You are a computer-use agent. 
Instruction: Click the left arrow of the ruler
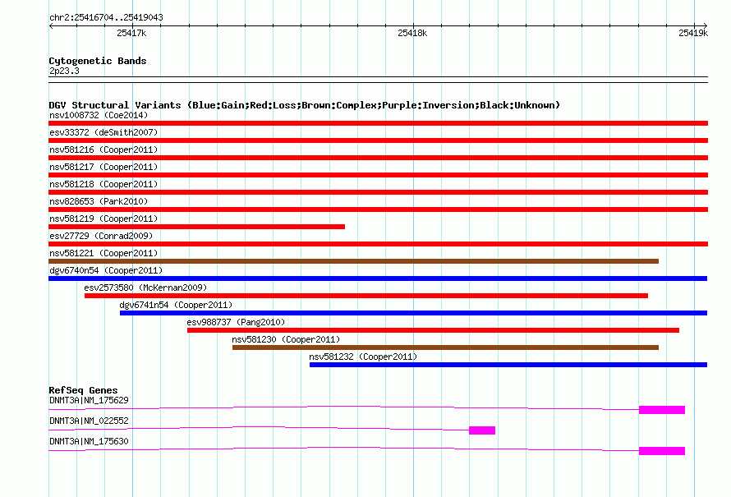click(x=51, y=25)
